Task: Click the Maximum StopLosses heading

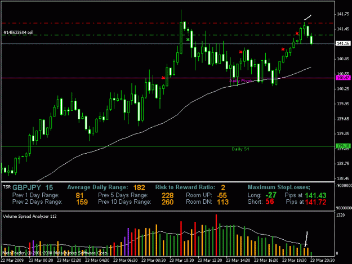Action: pos(279,187)
